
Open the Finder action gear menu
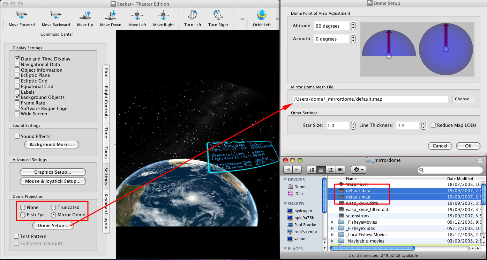pos(358,170)
